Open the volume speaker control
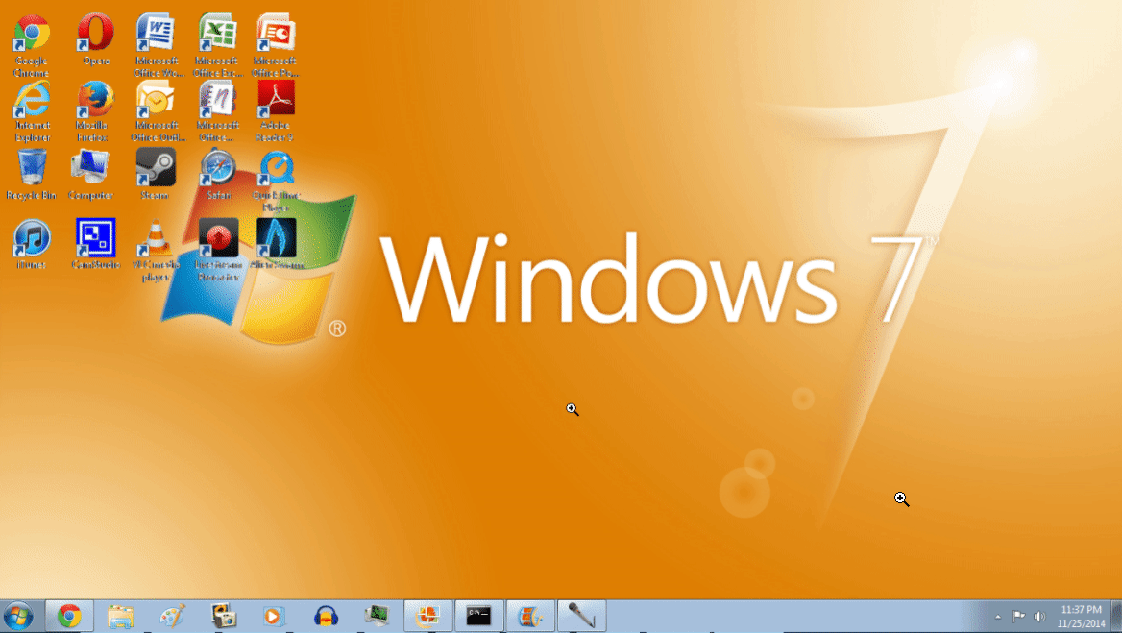Screen dimensions: 1122x633 (1039, 617)
